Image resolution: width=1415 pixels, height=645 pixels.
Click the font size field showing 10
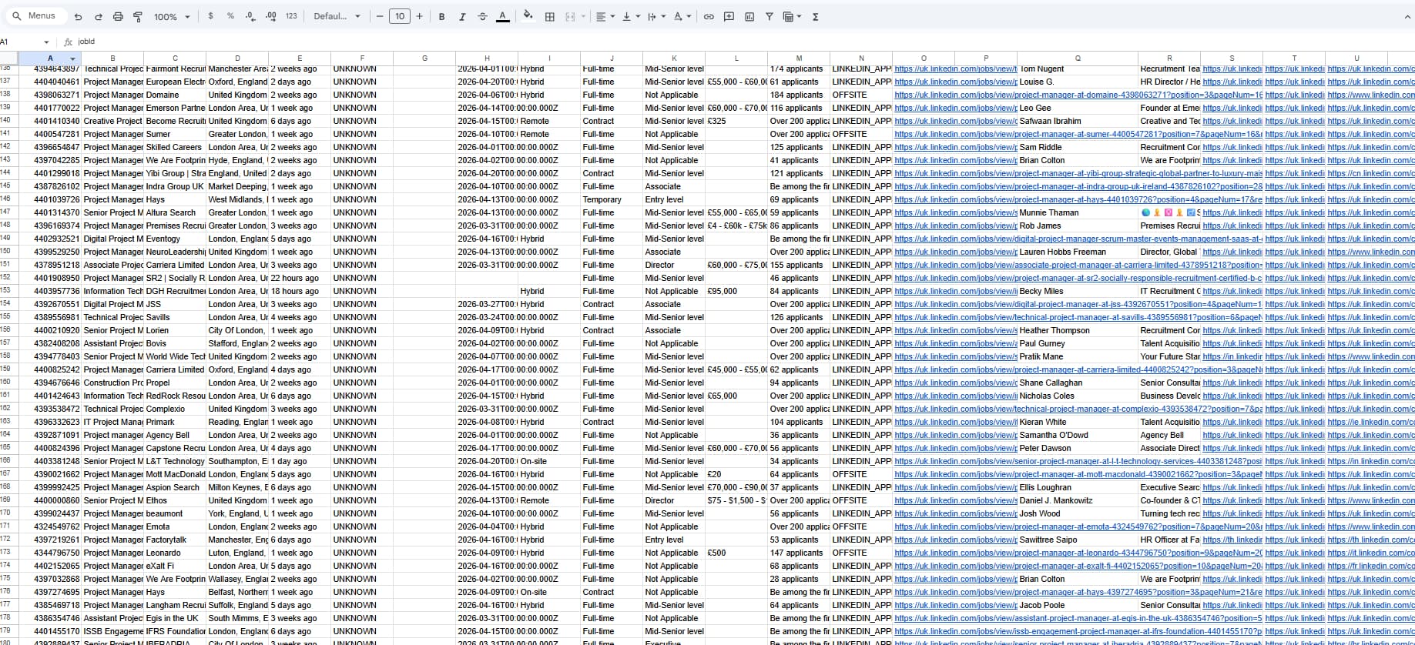(x=399, y=16)
